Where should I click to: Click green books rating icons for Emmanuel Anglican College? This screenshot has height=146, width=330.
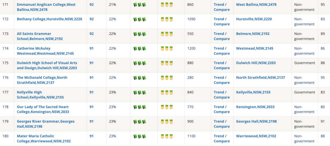[x=140, y=5]
